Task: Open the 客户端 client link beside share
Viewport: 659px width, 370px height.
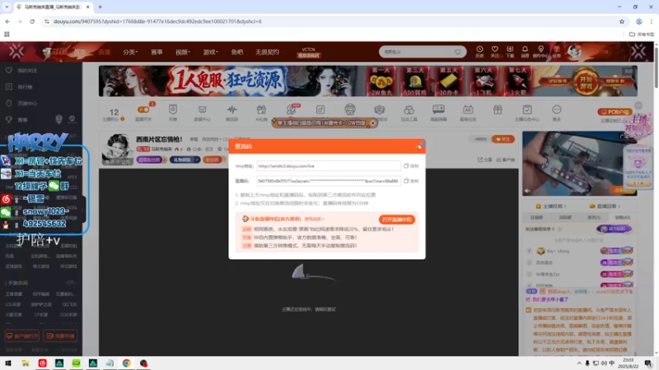Action: coord(506,160)
